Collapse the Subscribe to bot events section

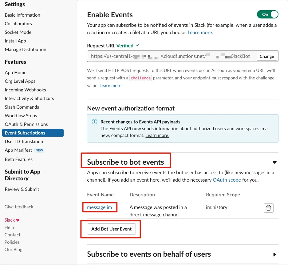274,163
